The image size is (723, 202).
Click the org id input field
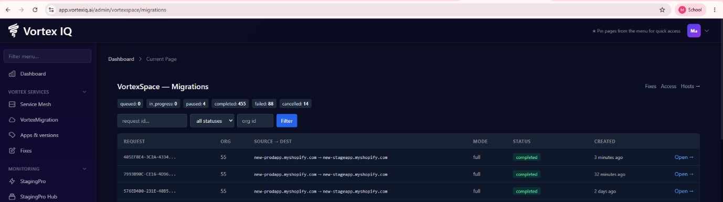255,121
